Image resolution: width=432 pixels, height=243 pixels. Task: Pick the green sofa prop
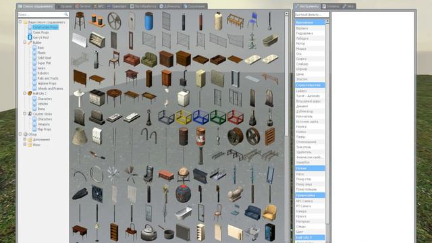point(148,59)
